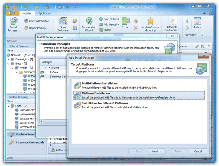Select Platform Installation option

(x=139, y=95)
